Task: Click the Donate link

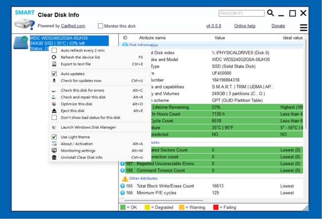Action: point(278,26)
